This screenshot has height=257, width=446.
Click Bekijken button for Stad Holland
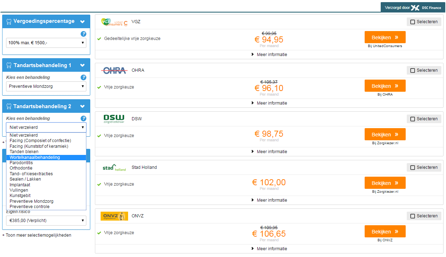coord(385,183)
